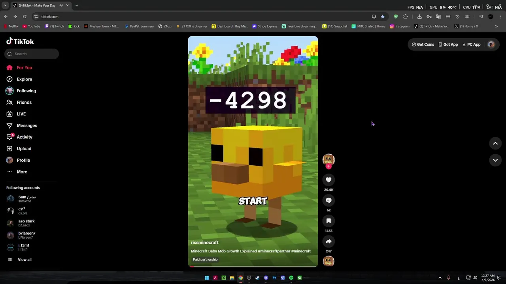This screenshot has height=284, width=506.
Task: Click the Get App button
Action: click(x=448, y=45)
